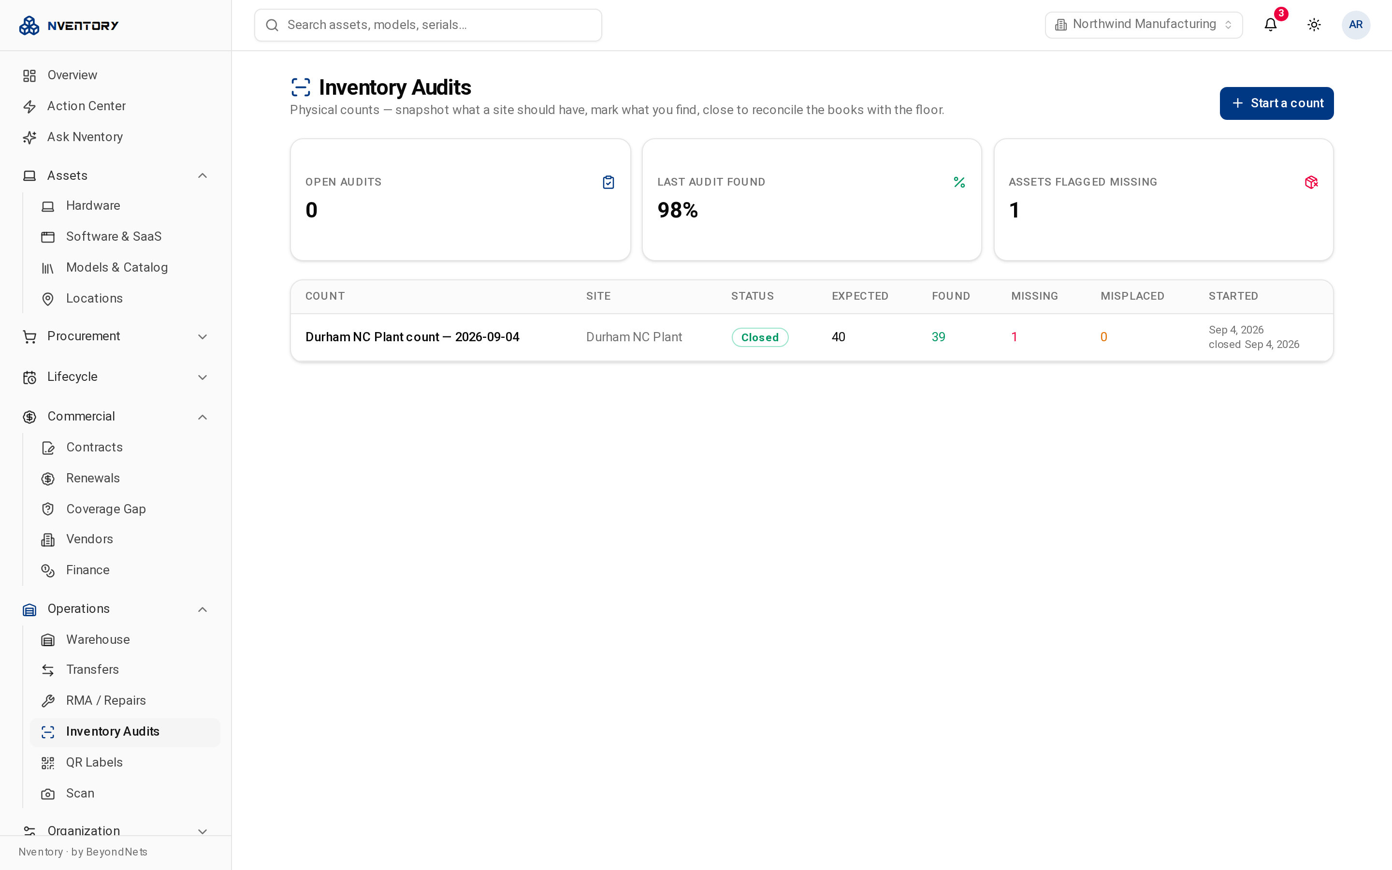This screenshot has width=1392, height=870.
Task: Click the Closed status badge
Action: [759, 337]
